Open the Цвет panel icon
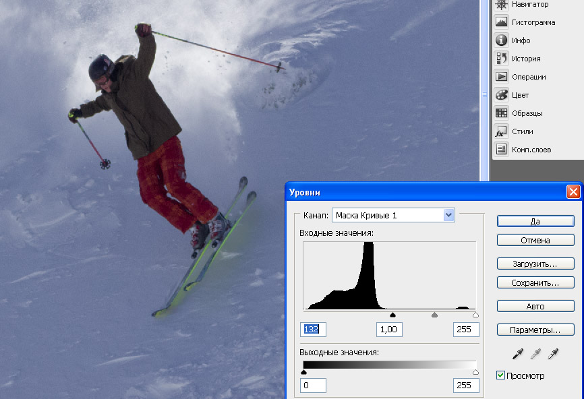Screen dimensions: 584x399 [x=501, y=95]
